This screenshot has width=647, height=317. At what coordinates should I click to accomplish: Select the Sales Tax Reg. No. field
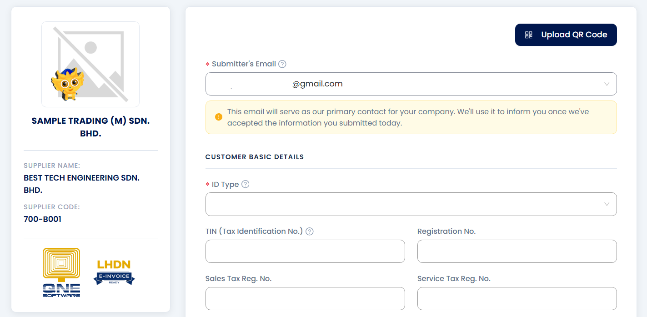click(305, 298)
